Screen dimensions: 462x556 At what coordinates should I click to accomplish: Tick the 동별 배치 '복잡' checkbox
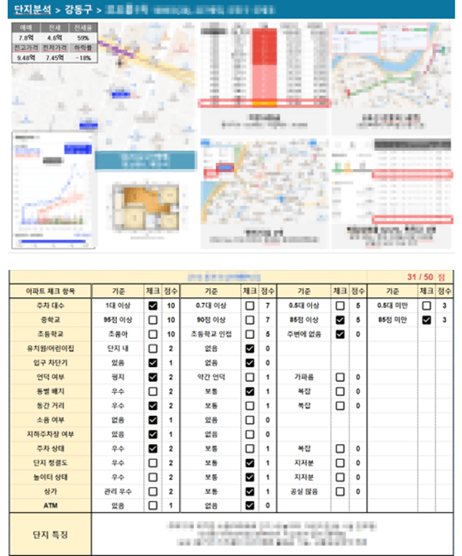(x=340, y=391)
